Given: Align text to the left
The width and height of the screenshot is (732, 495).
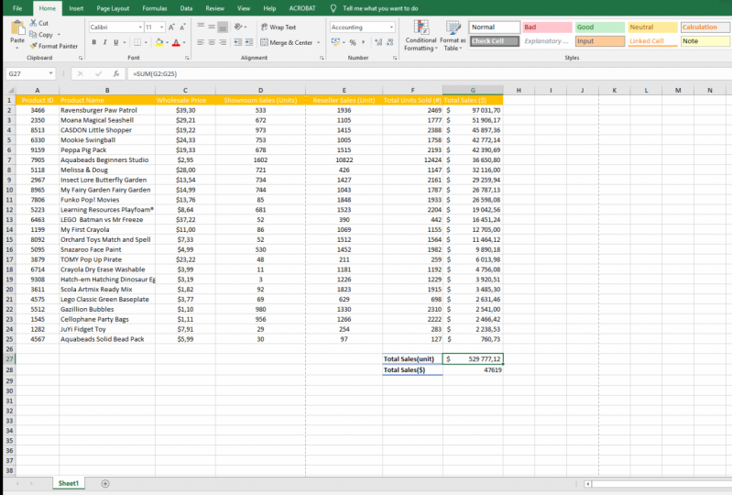Looking at the screenshot, I should coord(201,42).
